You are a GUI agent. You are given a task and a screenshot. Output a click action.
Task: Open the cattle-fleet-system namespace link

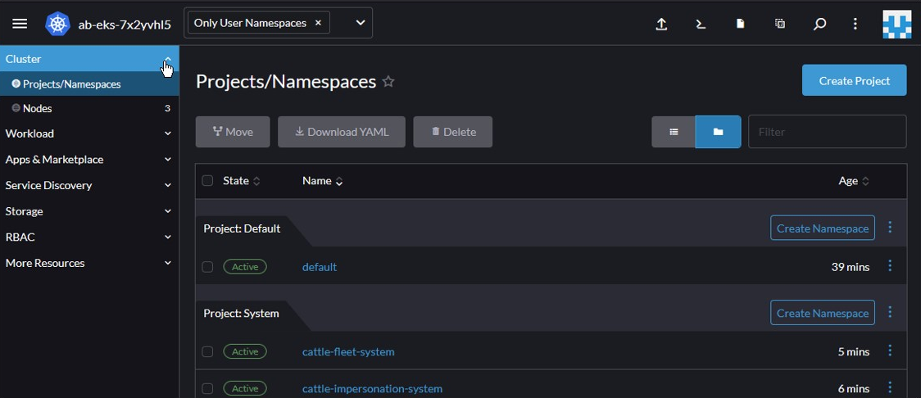(348, 352)
